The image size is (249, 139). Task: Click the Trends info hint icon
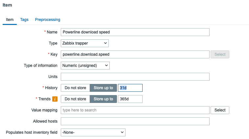tap(55, 99)
